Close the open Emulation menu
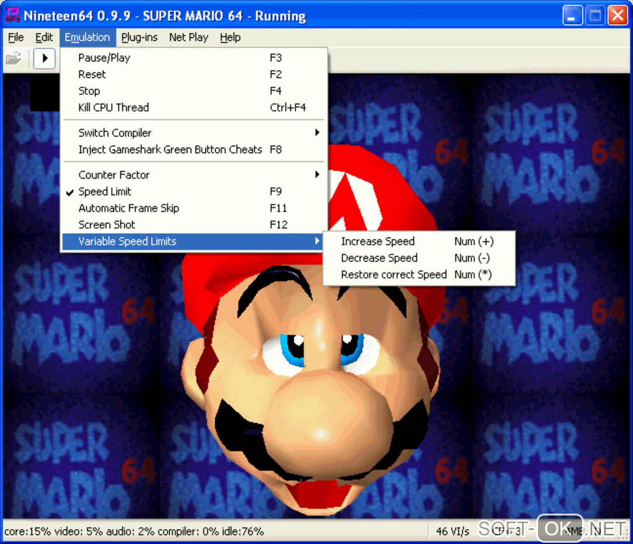633x544 pixels. [x=88, y=38]
